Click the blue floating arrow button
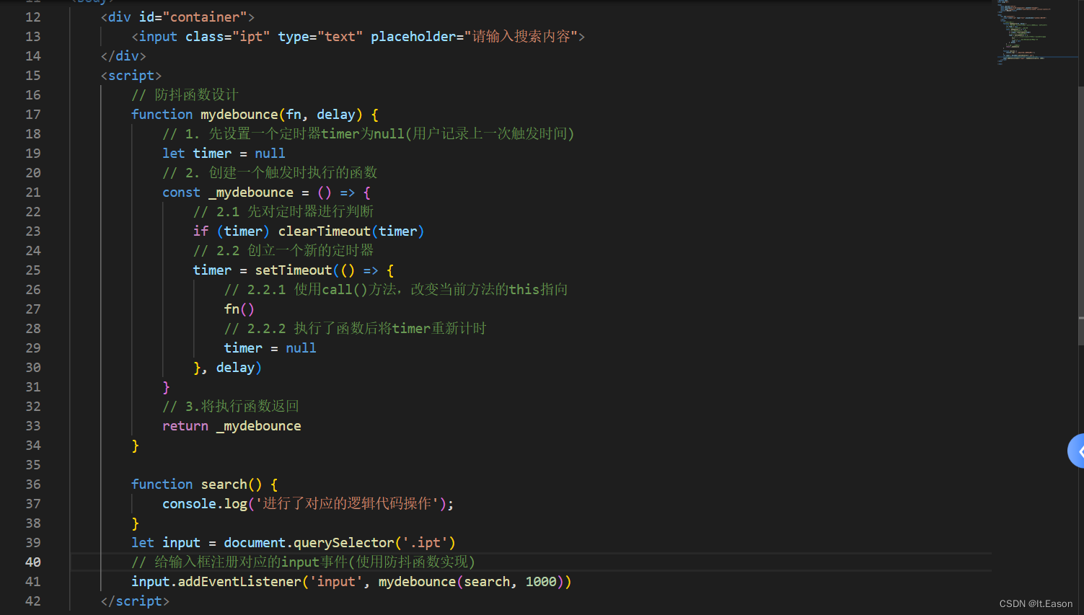Viewport: 1084px width, 615px height. coord(1076,451)
